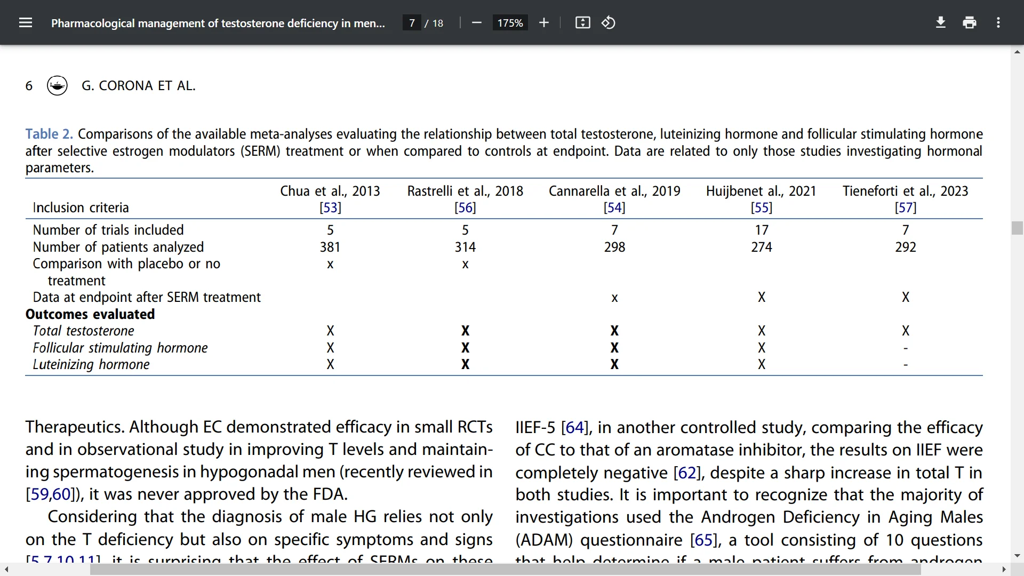This screenshot has height=576, width=1024.
Task: Open citation [62] after completely negative
Action: [x=687, y=473]
